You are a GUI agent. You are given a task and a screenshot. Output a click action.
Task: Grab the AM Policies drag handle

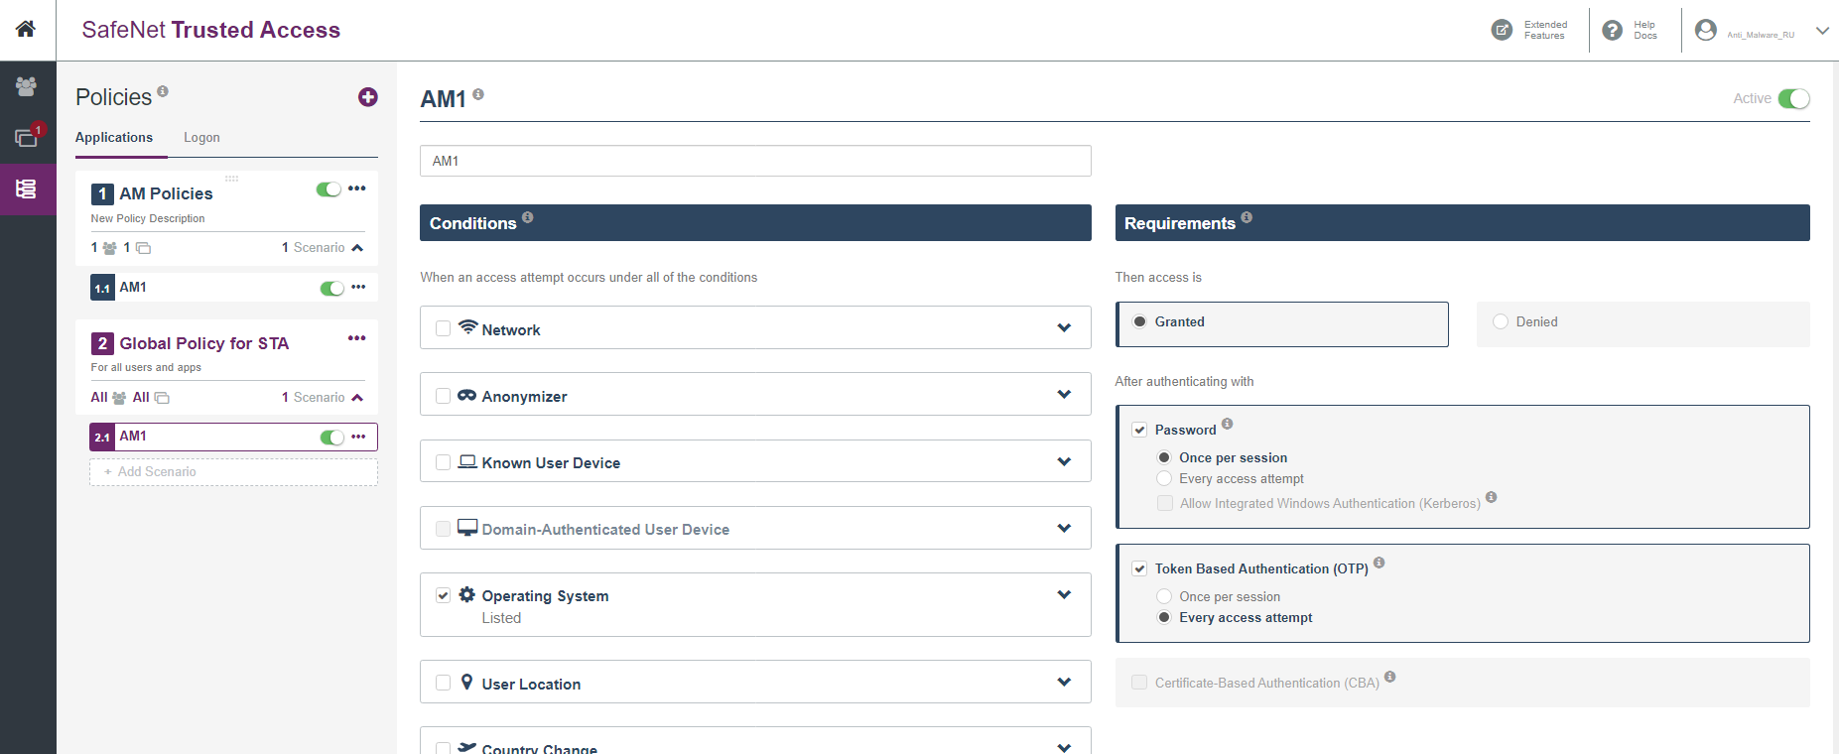tap(232, 179)
